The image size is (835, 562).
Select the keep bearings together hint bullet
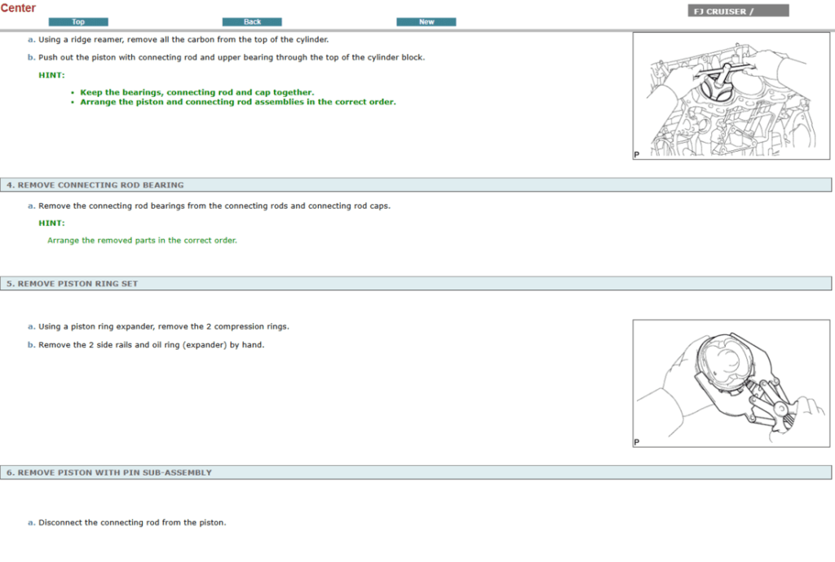click(197, 92)
